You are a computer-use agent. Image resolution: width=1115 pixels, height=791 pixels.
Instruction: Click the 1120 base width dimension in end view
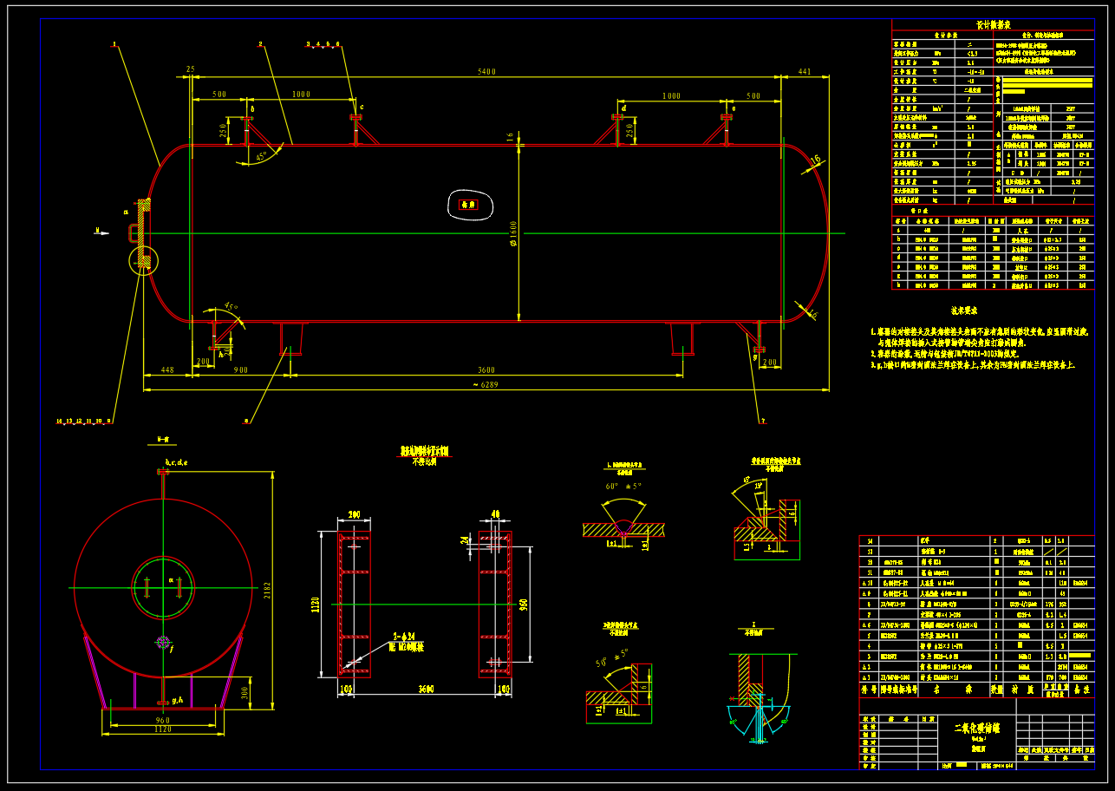[163, 730]
